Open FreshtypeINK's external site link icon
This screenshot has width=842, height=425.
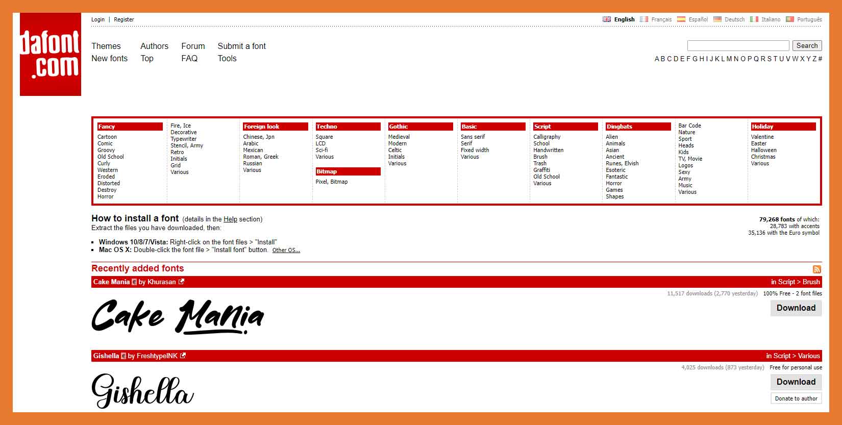(183, 356)
